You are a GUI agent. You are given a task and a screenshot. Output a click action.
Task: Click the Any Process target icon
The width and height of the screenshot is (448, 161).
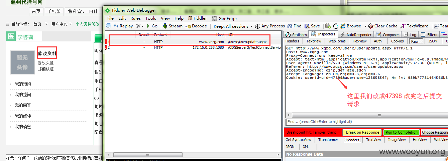click(x=257, y=26)
